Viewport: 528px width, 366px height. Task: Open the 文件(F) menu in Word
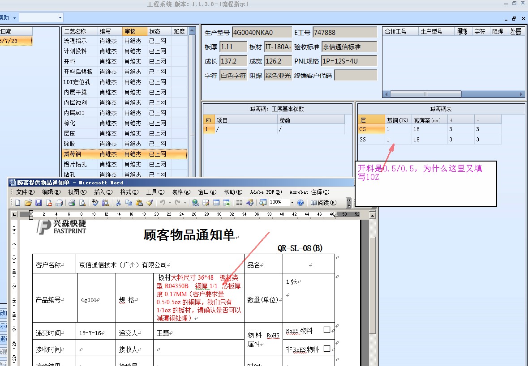26,192
